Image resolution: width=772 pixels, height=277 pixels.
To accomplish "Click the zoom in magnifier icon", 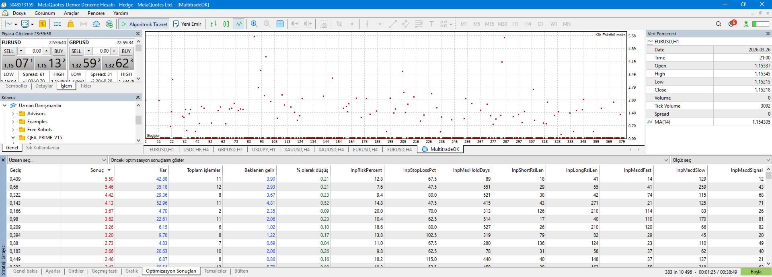I will (254, 24).
